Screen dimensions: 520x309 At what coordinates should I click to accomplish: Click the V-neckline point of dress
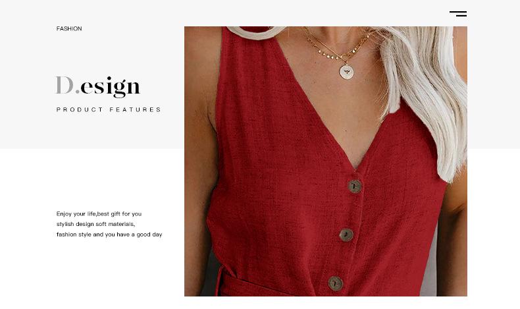355,167
